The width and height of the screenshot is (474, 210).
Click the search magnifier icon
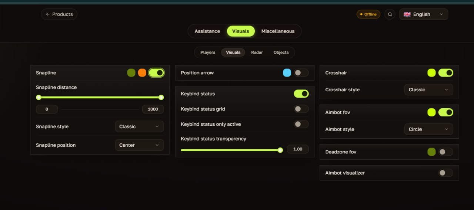click(x=390, y=14)
